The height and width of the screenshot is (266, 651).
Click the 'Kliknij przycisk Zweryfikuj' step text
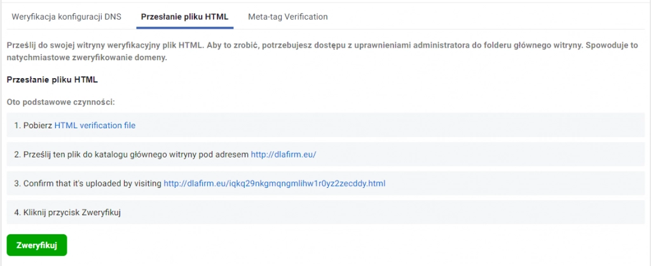72,213
